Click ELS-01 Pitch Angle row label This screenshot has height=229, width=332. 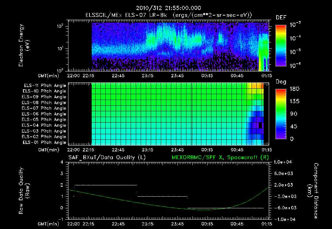pos(44,143)
